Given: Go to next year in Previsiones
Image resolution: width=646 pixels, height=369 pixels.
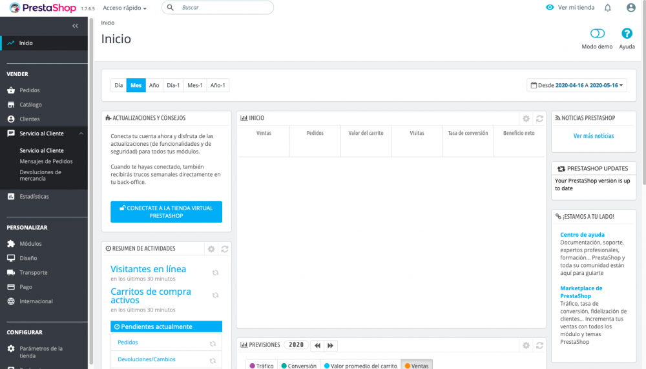Looking at the screenshot, I should click(x=330, y=346).
